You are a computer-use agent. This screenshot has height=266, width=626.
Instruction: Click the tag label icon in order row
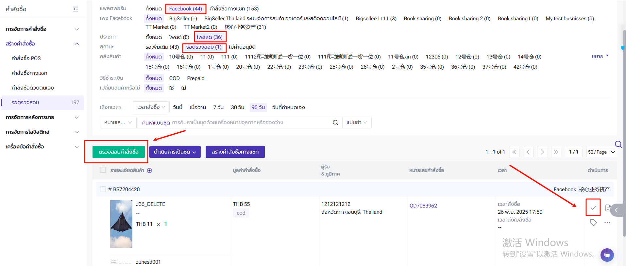pos(593,223)
